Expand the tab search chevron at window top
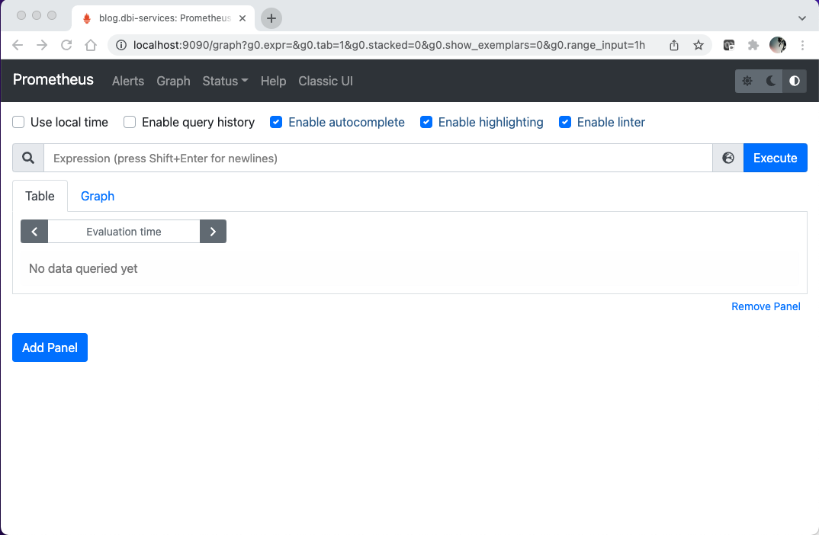 pyautogui.click(x=801, y=18)
